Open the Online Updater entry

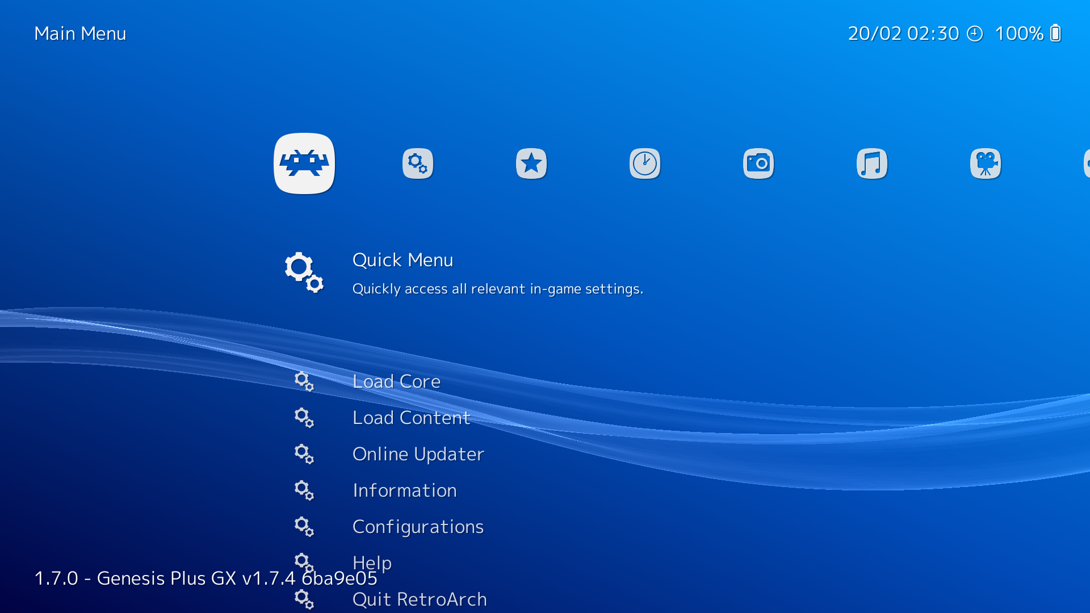click(418, 454)
